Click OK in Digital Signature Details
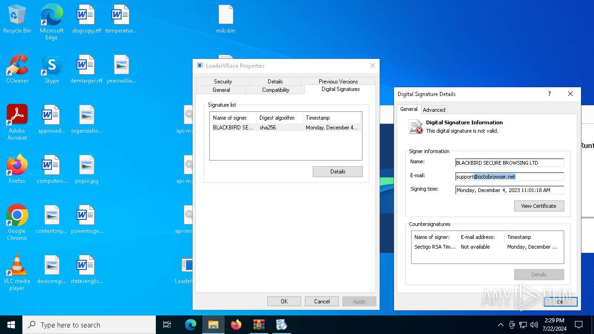This screenshot has width=594, height=334. click(560, 302)
